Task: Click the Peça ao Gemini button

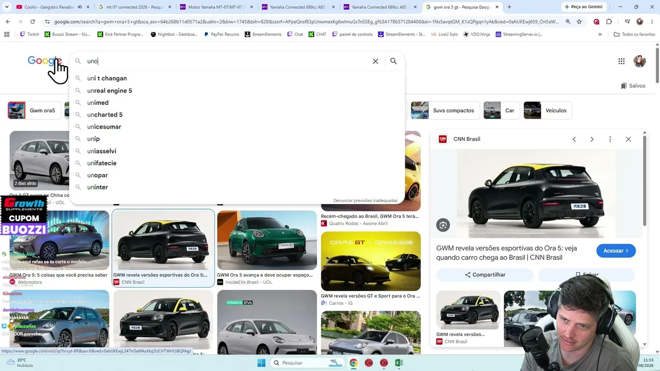Action: point(584,7)
